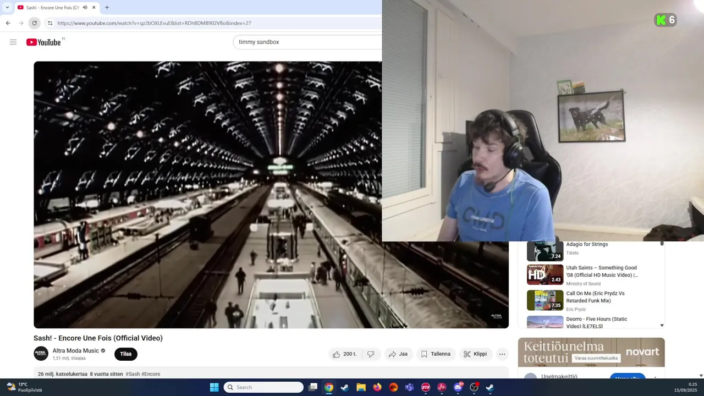The image size is (704, 396).
Task: Open the Adagio for Strings playlist thumbnail
Action: 545,251
